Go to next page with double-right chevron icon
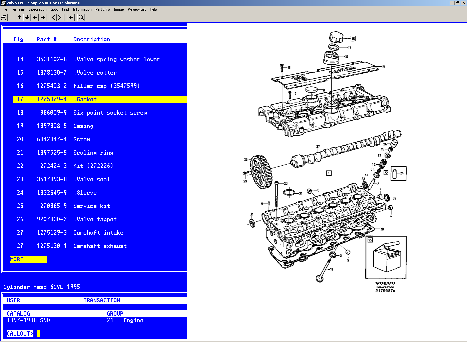Image resolution: width=467 pixels, height=342 pixels. 60,17
